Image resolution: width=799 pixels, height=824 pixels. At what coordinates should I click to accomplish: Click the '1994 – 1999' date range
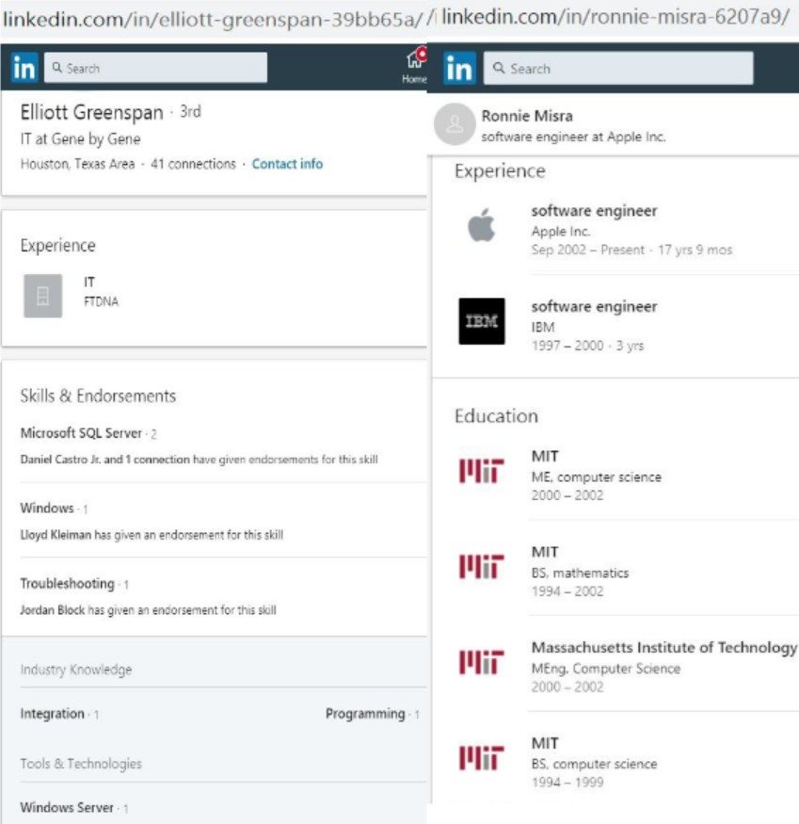click(567, 782)
